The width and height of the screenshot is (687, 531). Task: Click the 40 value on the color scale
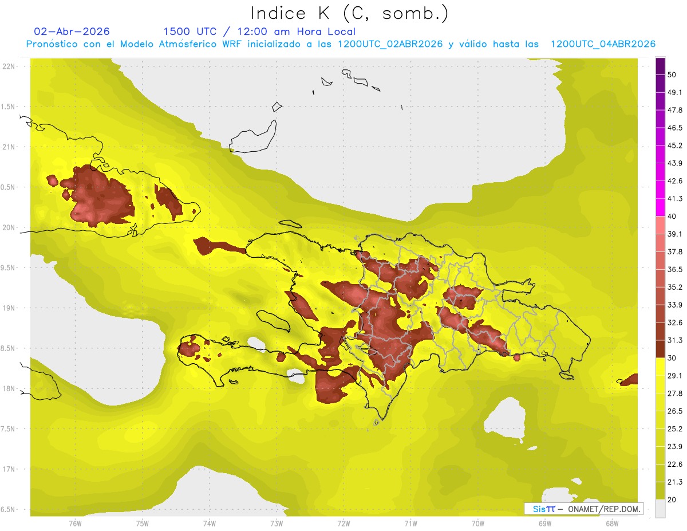672,216
